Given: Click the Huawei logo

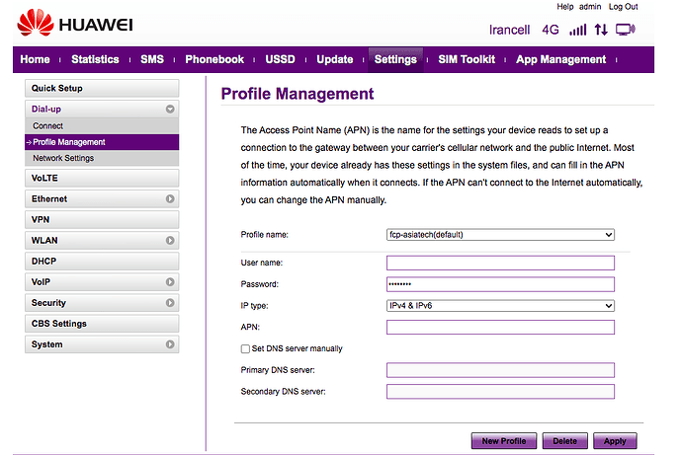Looking at the screenshot, I should (75, 23).
